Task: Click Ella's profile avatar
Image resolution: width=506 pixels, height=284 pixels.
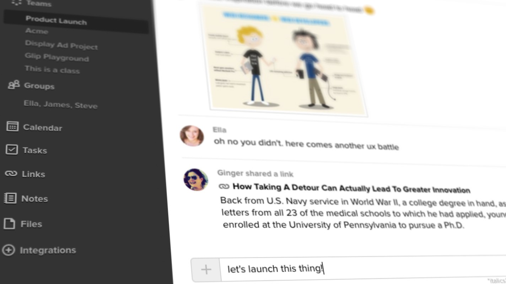Action: click(x=192, y=136)
